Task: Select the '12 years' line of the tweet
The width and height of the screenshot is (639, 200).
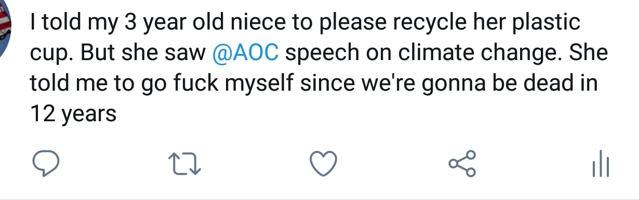Action: point(73,113)
